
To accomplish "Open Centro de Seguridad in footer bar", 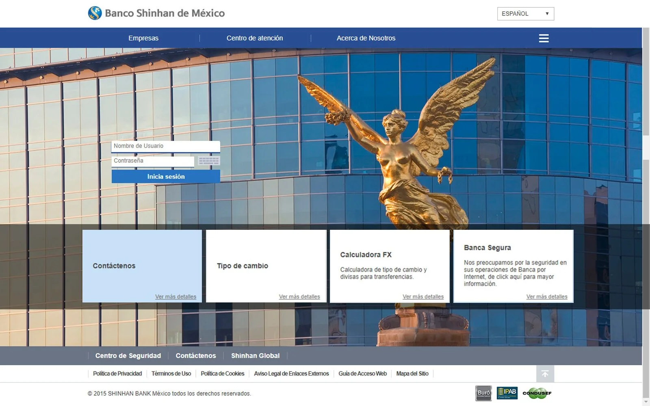I will [128, 356].
